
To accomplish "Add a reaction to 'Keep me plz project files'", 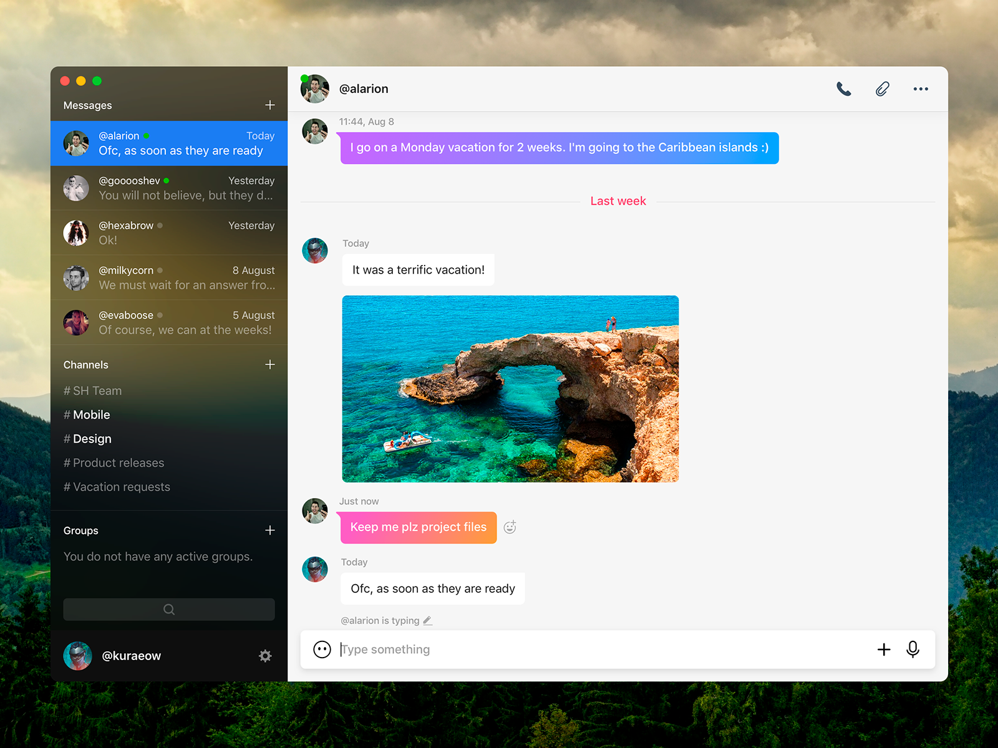I will (511, 527).
